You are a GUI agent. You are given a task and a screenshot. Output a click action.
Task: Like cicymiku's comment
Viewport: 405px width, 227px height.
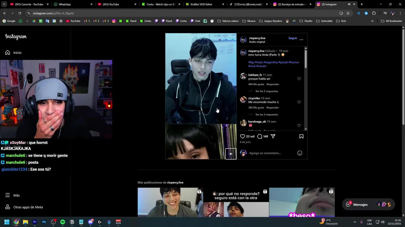[x=299, y=102]
